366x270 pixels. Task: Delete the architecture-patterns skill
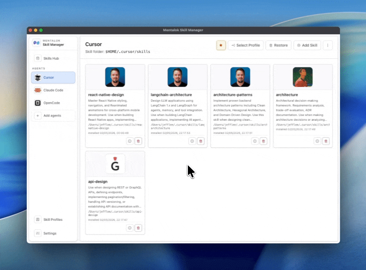coord(263,141)
